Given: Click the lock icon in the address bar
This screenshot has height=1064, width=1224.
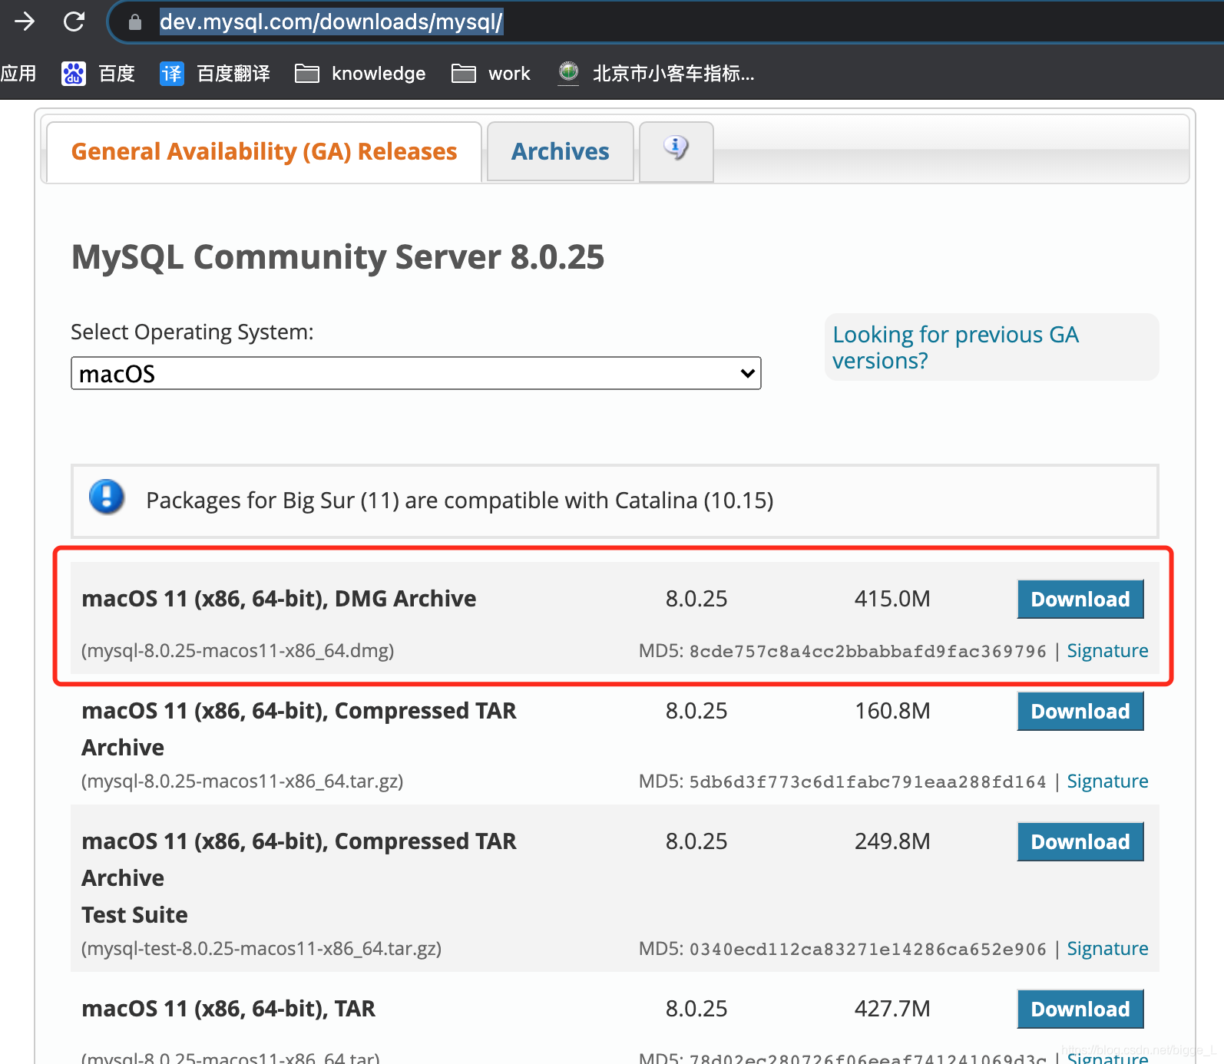Looking at the screenshot, I should (x=135, y=22).
